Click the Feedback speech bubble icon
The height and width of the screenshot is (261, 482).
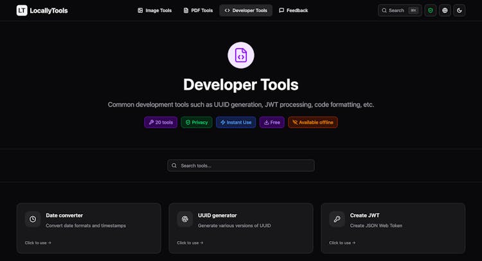tap(281, 10)
